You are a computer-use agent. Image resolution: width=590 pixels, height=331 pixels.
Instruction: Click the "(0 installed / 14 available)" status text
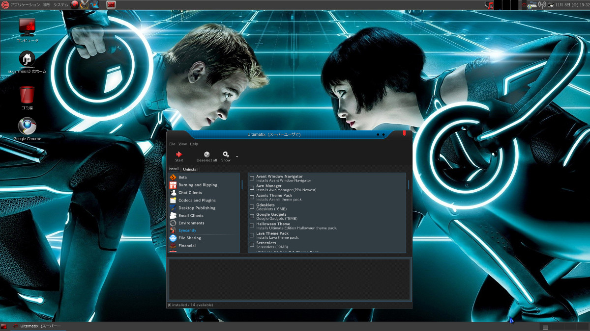[x=190, y=305]
